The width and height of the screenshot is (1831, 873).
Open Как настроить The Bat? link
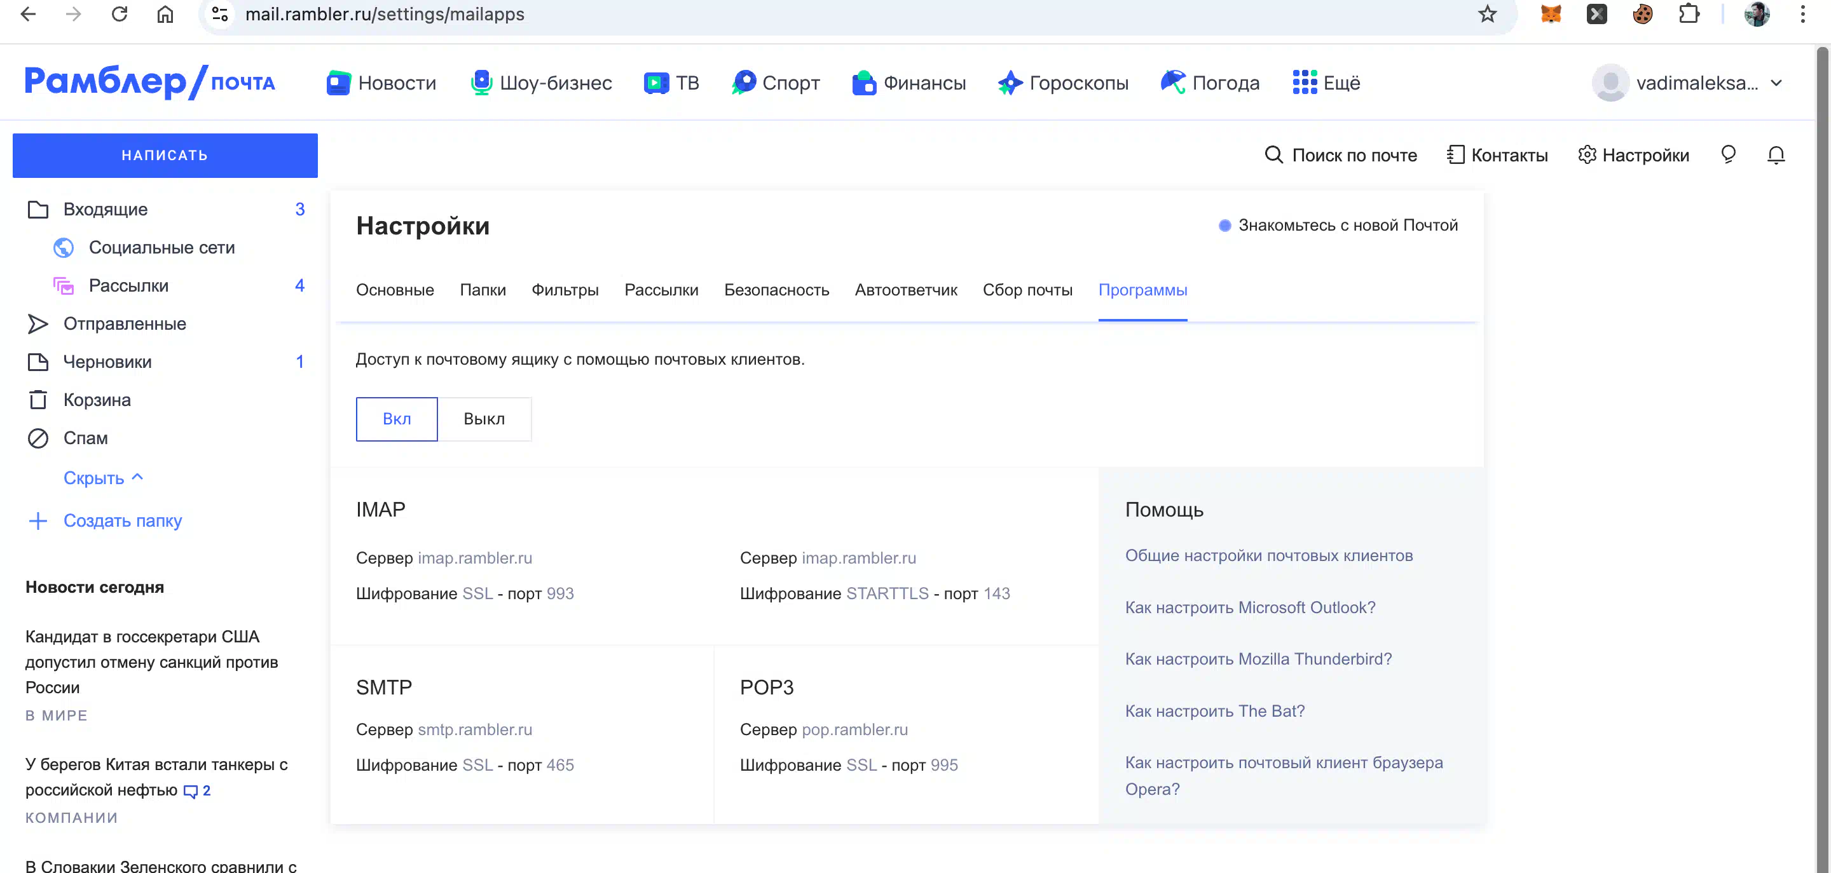click(x=1215, y=711)
